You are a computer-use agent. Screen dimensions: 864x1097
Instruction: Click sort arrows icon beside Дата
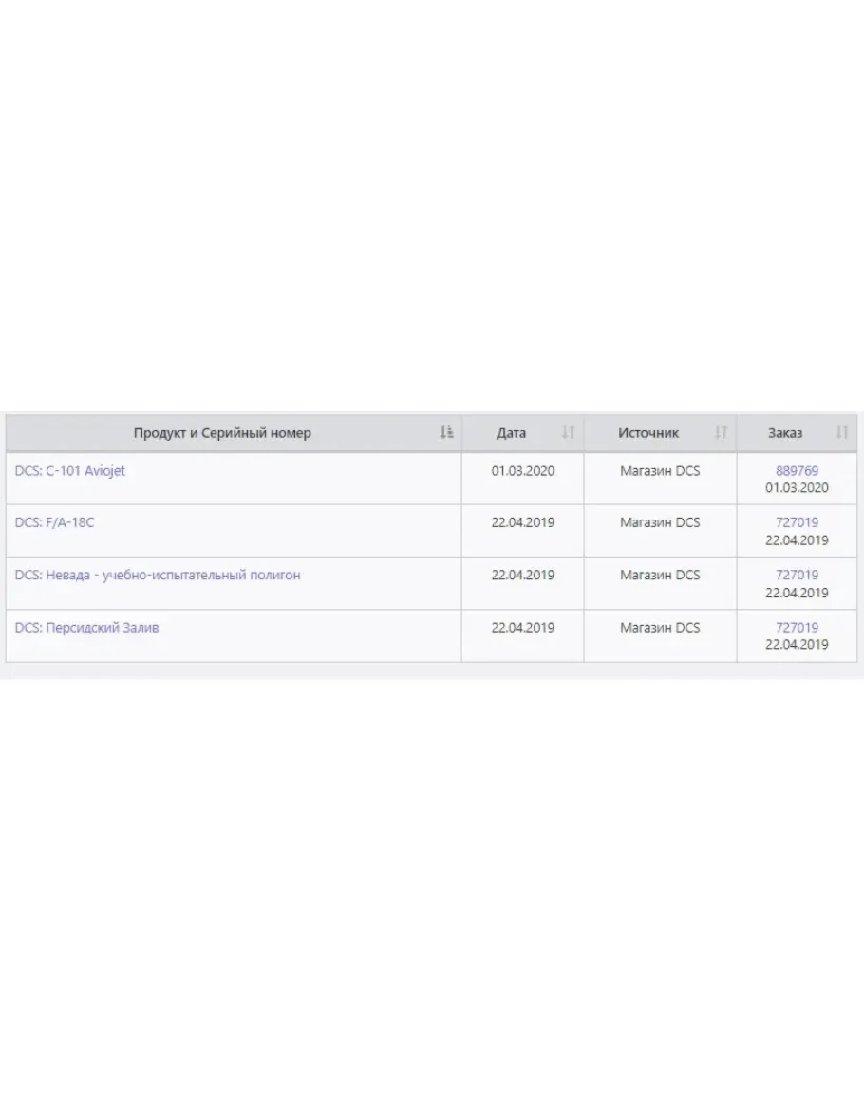click(x=569, y=433)
